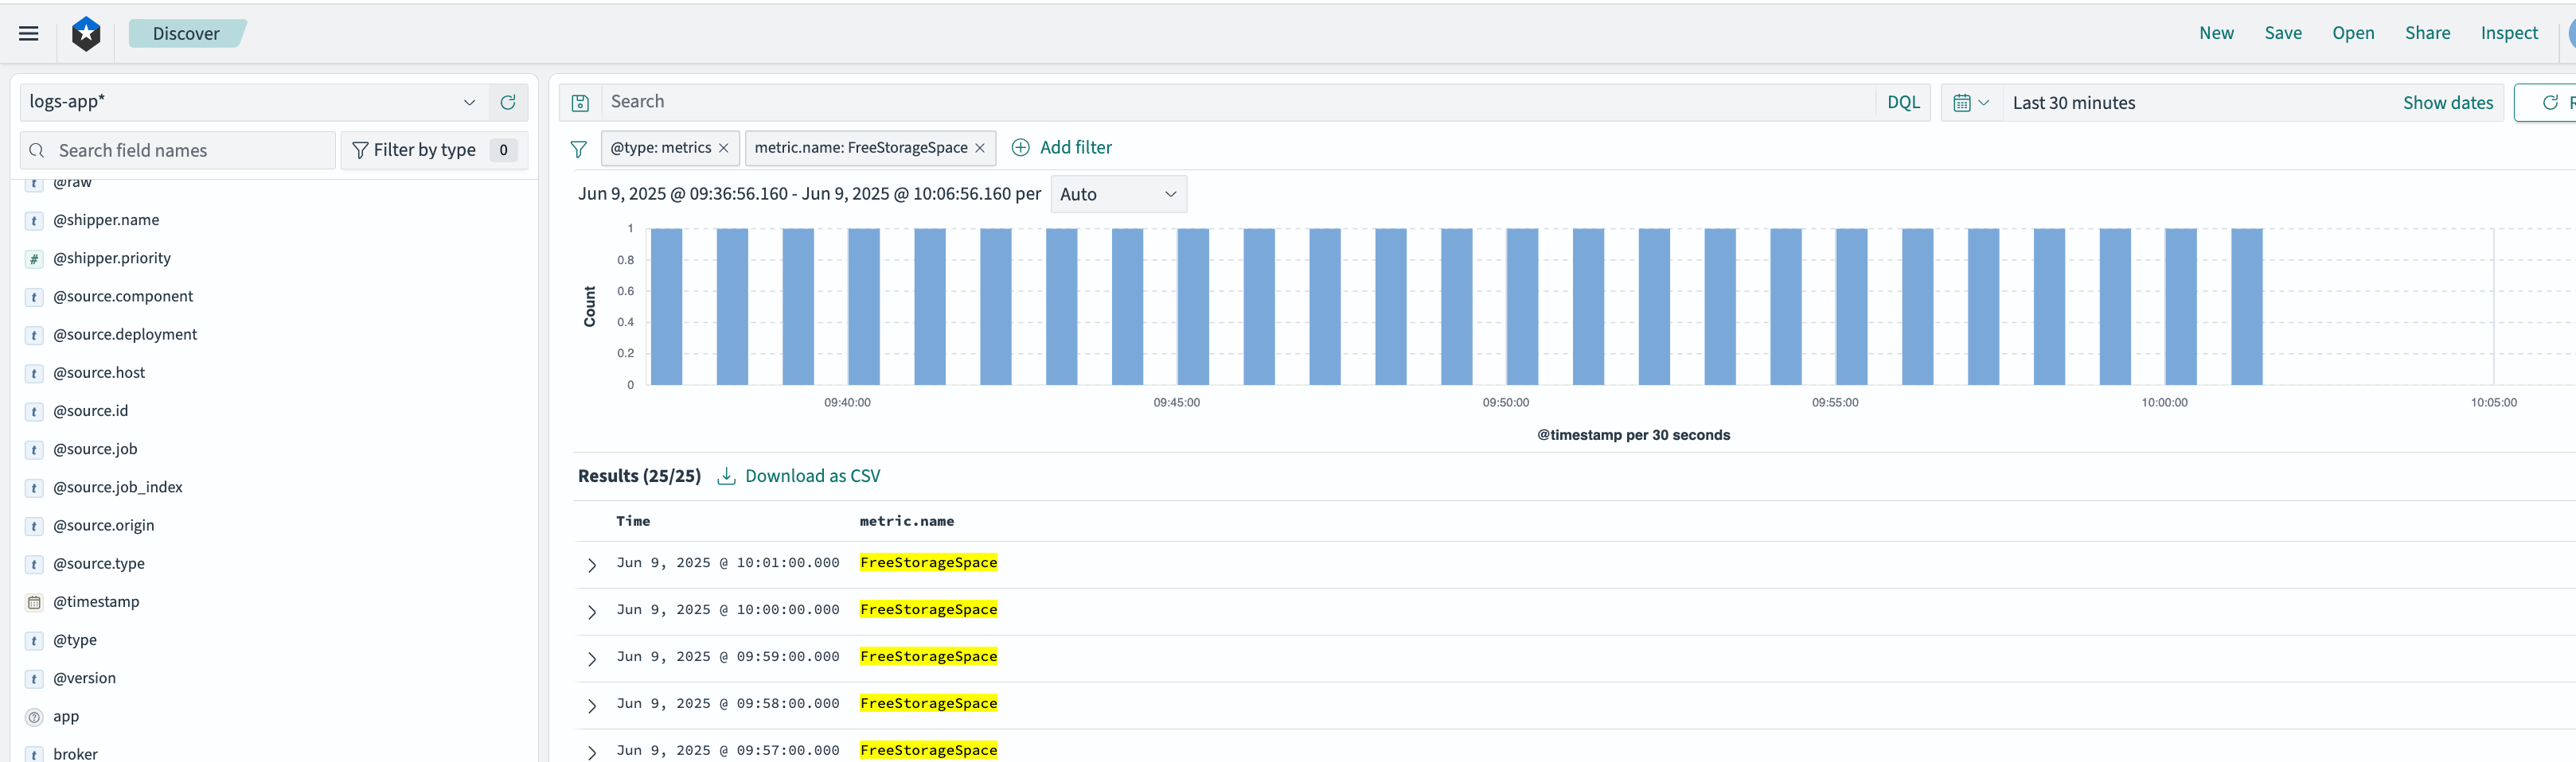This screenshot has width=2576, height=762.
Task: Click the Inspect menu item
Action: tap(2509, 33)
